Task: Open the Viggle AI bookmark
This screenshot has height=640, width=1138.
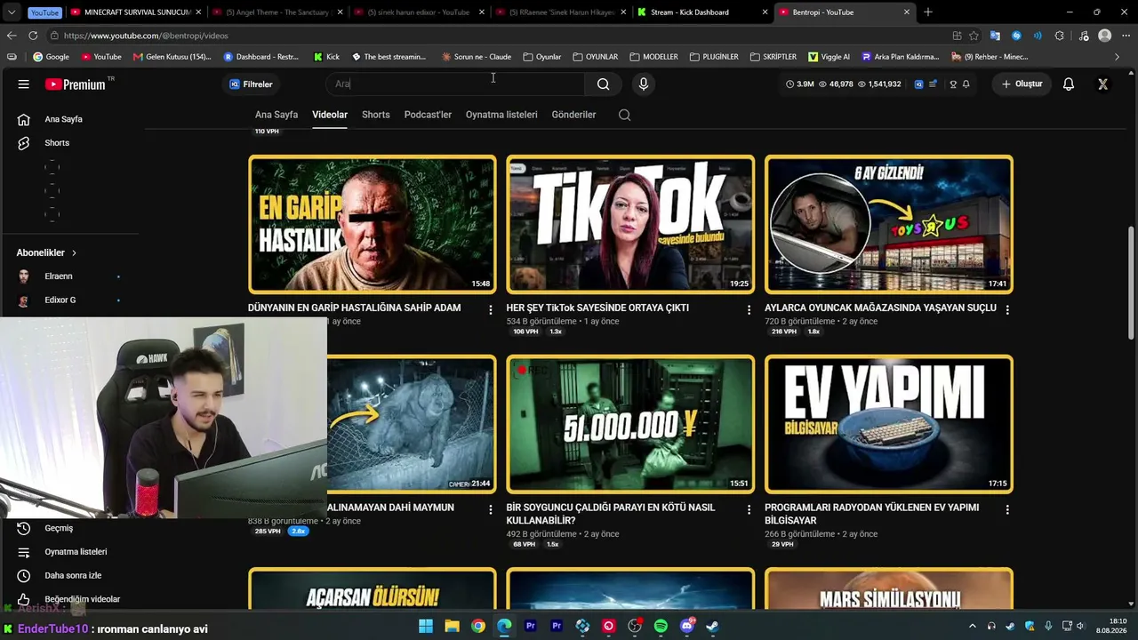Action: [x=829, y=57]
